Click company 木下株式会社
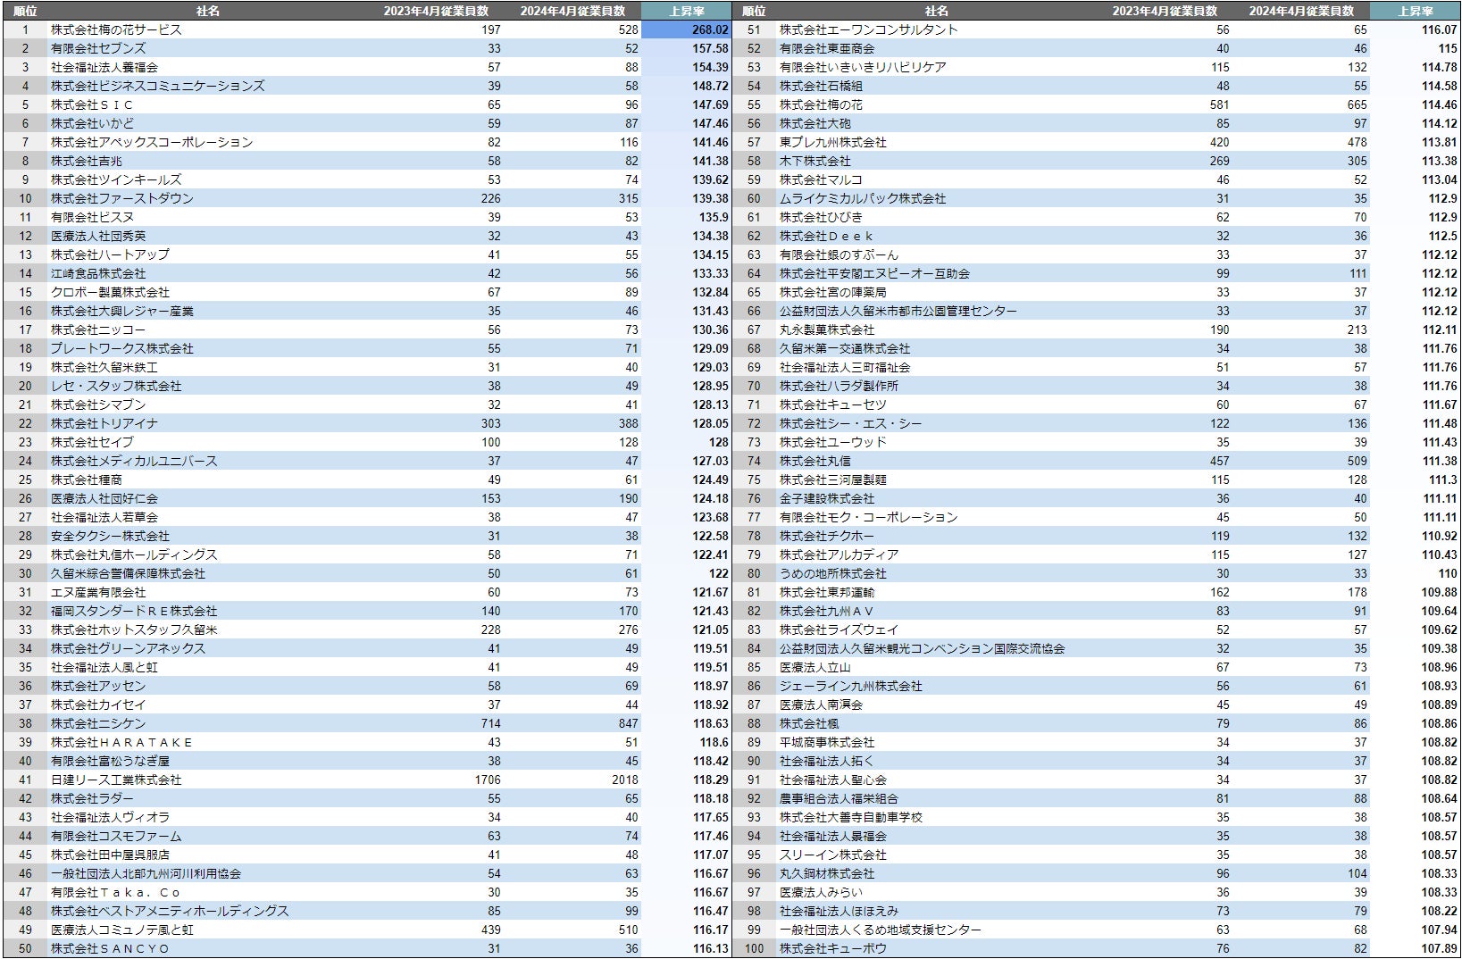This screenshot has width=1462, height=959. coord(815,161)
